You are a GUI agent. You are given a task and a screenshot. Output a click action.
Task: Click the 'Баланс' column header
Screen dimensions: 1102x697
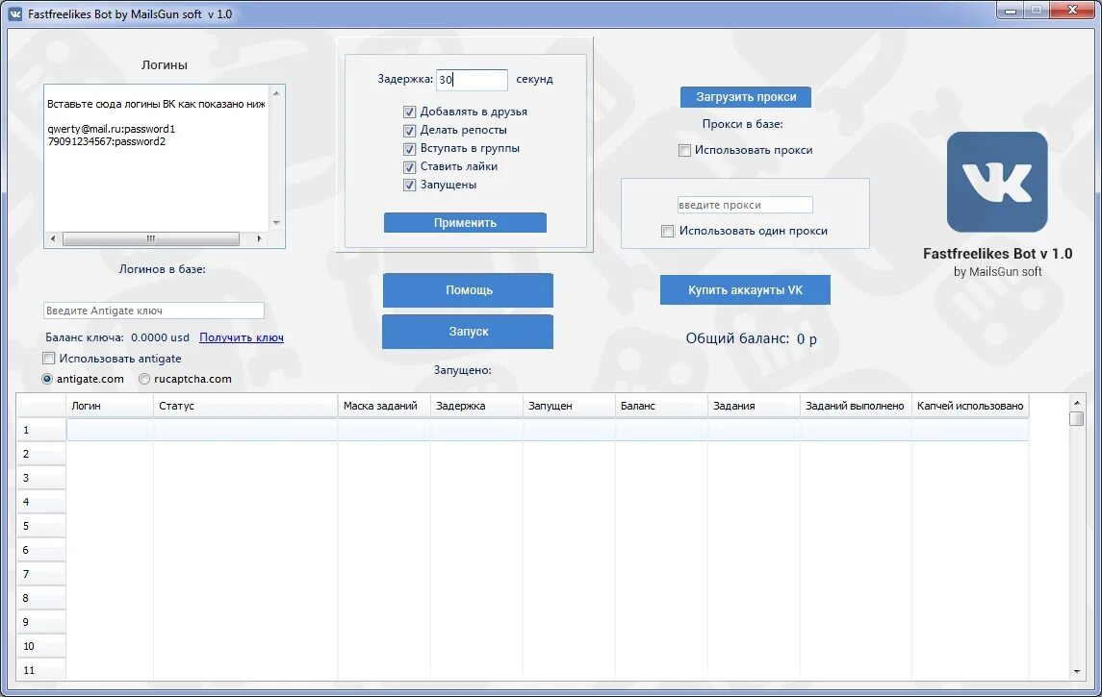point(661,406)
